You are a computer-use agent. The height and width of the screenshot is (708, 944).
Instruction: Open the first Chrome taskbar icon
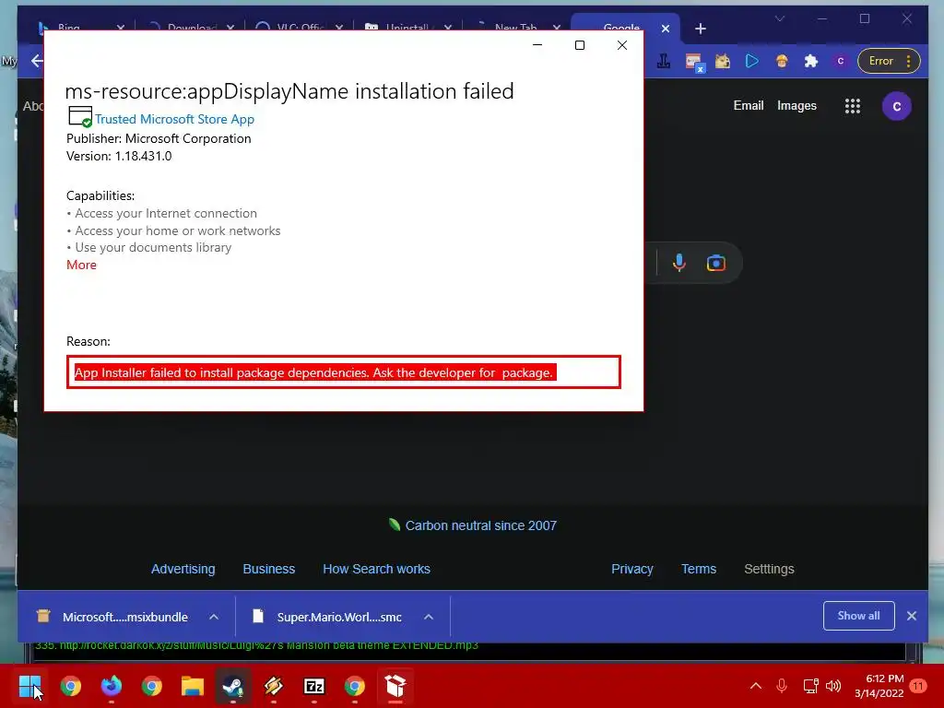coord(70,686)
